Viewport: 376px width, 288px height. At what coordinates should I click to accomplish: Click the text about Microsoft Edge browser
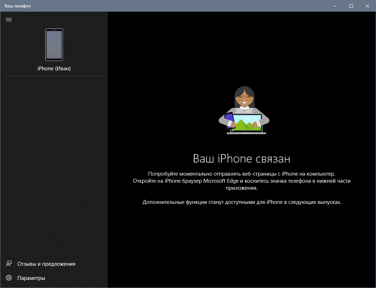point(242,184)
